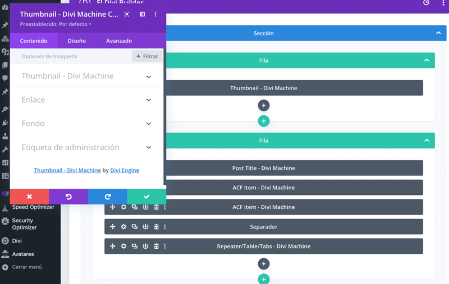Click the blue redo arrow button
449x284 pixels.
click(x=107, y=197)
